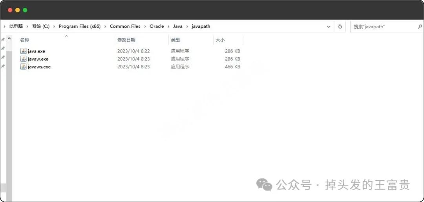Sort by 大小 column header
This screenshot has width=424, height=202.
click(228, 40)
